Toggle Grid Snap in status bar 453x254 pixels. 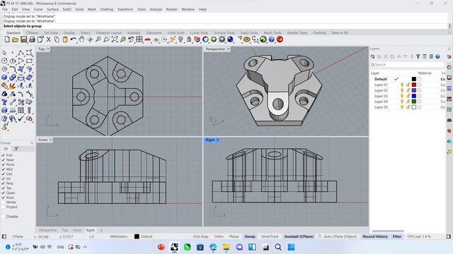pos(200,236)
